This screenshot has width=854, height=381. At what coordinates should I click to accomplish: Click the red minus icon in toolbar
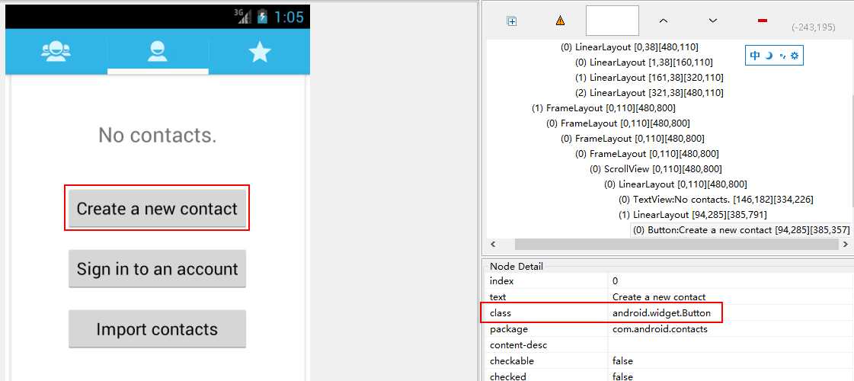[763, 21]
